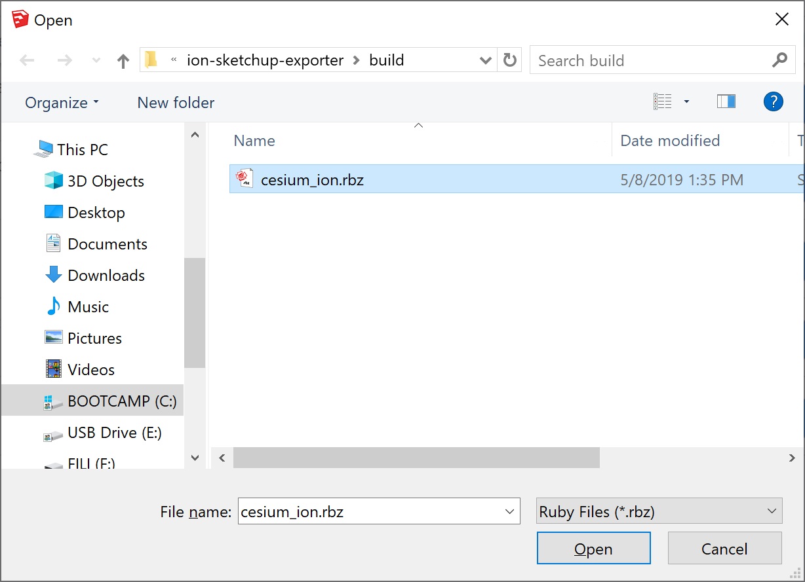Click the Documents page icon
The width and height of the screenshot is (805, 582).
[x=53, y=243]
